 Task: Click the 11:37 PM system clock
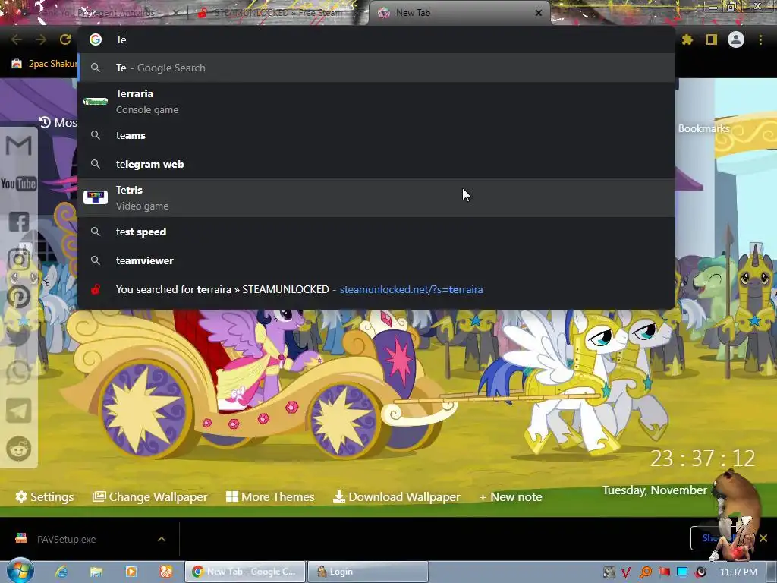(x=738, y=572)
